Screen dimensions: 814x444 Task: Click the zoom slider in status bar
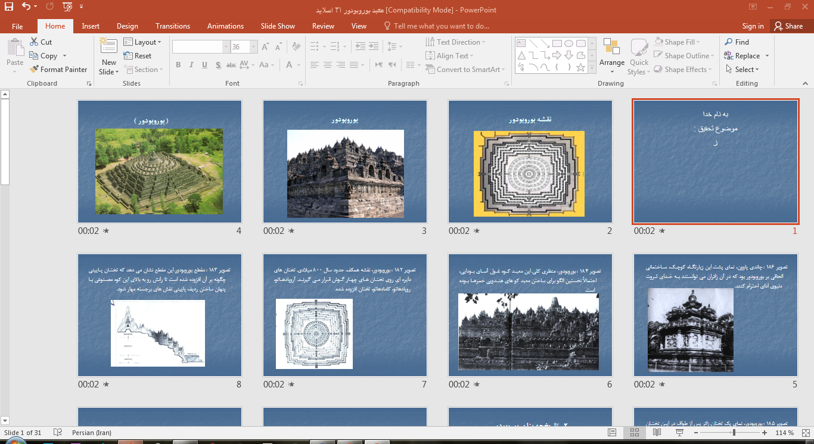click(x=734, y=433)
